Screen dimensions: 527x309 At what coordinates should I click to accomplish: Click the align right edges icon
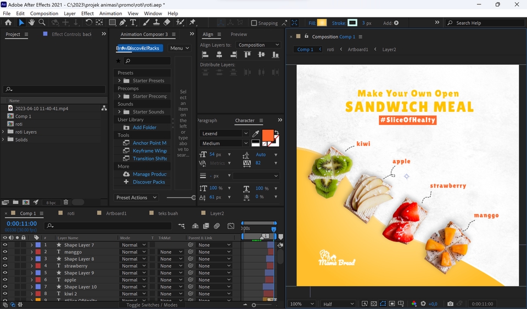[x=233, y=54]
